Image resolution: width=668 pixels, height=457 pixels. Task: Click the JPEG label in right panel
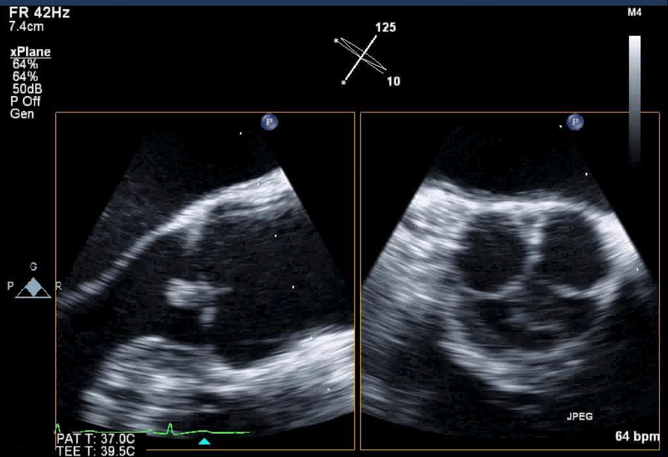579,416
